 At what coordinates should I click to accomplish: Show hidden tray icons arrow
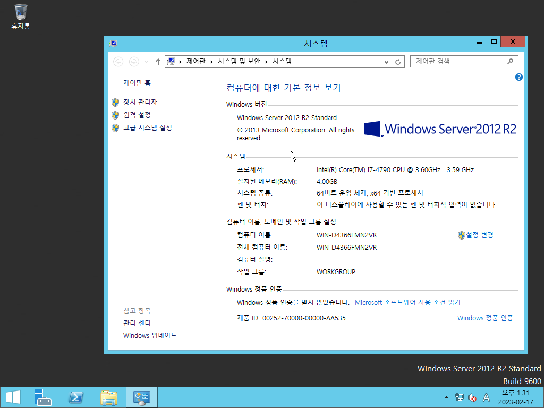446,397
